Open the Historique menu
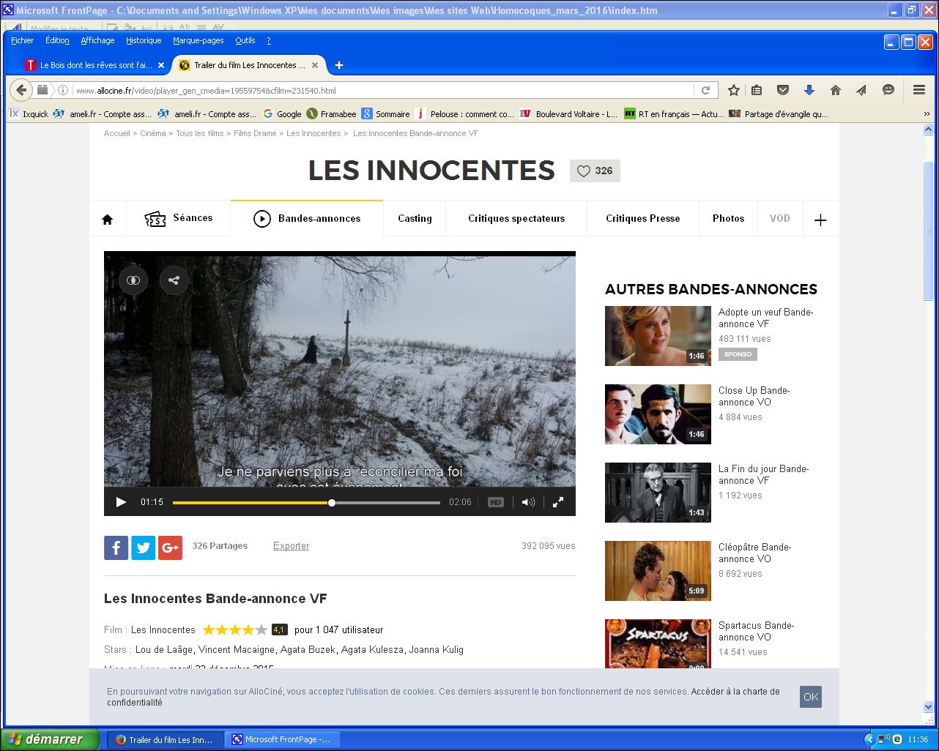The height and width of the screenshot is (751, 939). [x=144, y=40]
